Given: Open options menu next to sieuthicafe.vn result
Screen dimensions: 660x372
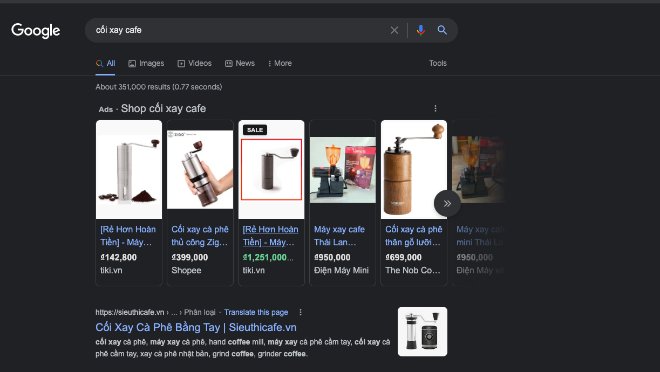Looking at the screenshot, I should point(300,312).
